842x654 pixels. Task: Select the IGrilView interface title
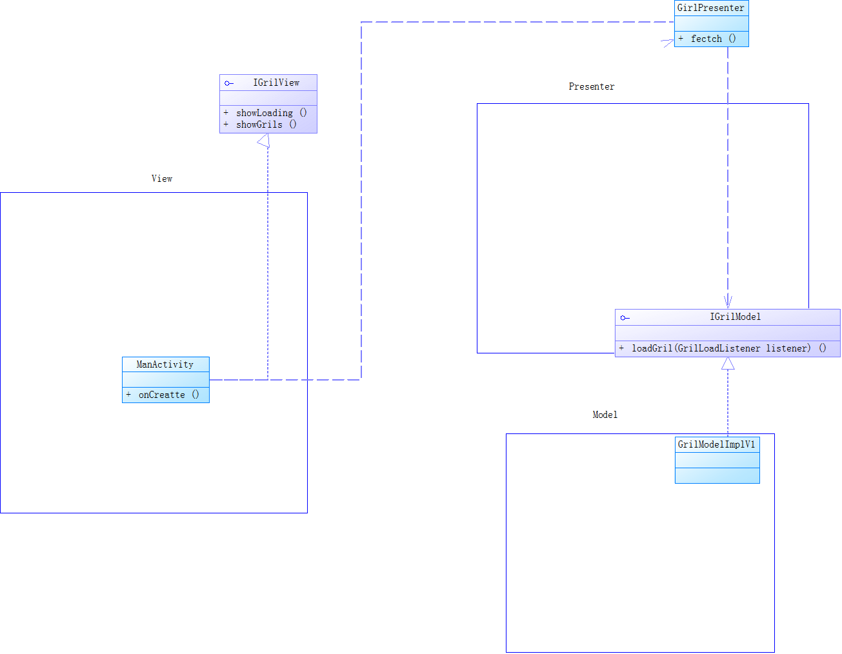coord(276,83)
